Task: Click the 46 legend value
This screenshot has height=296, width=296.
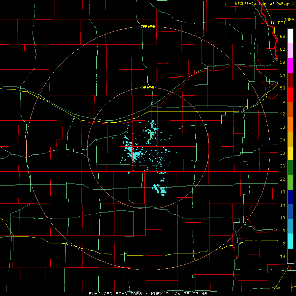Action: tap(283, 101)
